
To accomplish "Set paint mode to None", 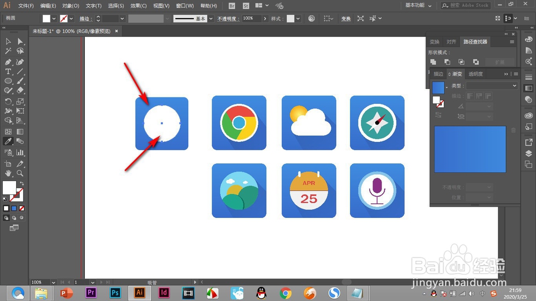I will 22,208.
